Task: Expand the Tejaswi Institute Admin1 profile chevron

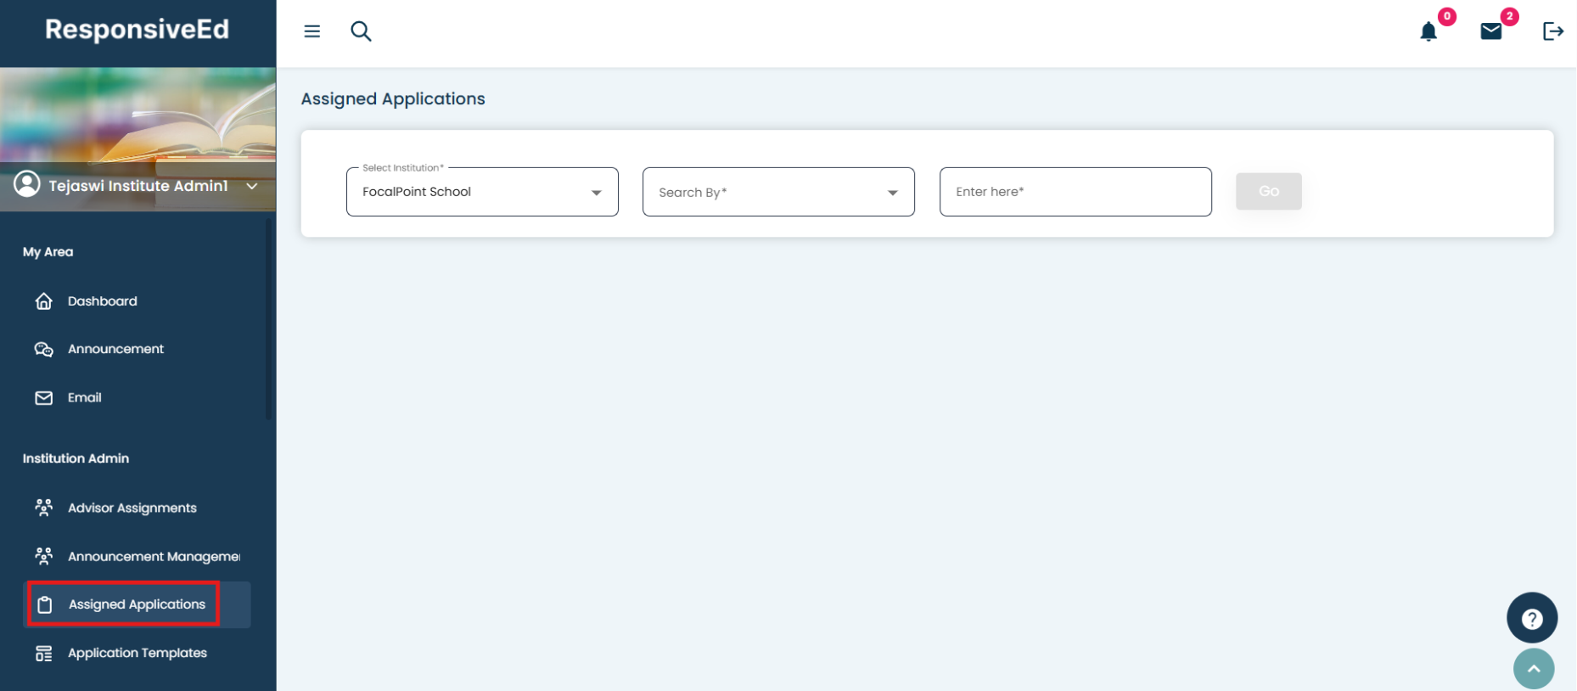Action: tap(252, 186)
